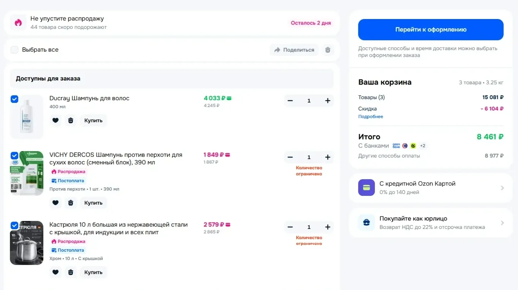Click Купить for VICHY DERCOS shampoo
Viewport: 518px width, 290px height.
(x=93, y=203)
